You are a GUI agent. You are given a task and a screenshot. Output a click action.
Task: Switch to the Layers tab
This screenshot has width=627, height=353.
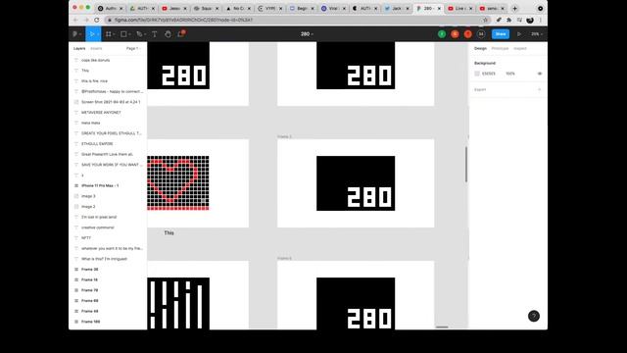click(x=79, y=48)
